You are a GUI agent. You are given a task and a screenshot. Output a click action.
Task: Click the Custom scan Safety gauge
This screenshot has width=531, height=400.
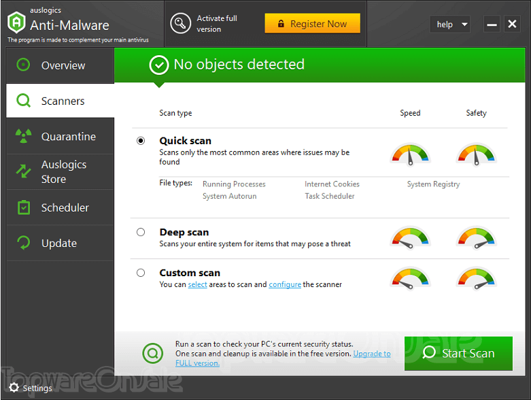pos(476,278)
